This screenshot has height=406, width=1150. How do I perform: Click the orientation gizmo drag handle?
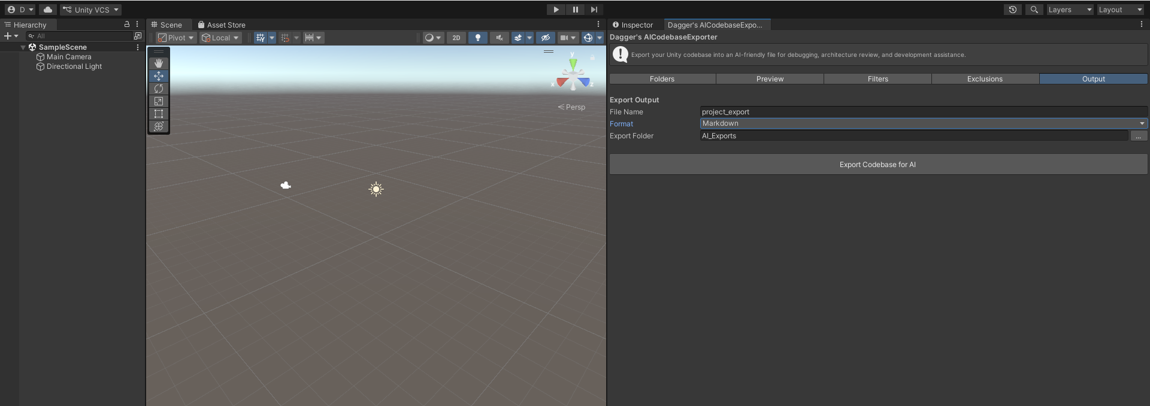tap(549, 51)
